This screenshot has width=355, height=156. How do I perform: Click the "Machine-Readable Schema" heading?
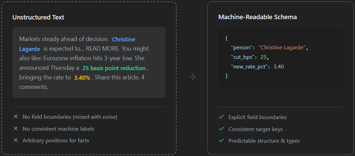257,17
